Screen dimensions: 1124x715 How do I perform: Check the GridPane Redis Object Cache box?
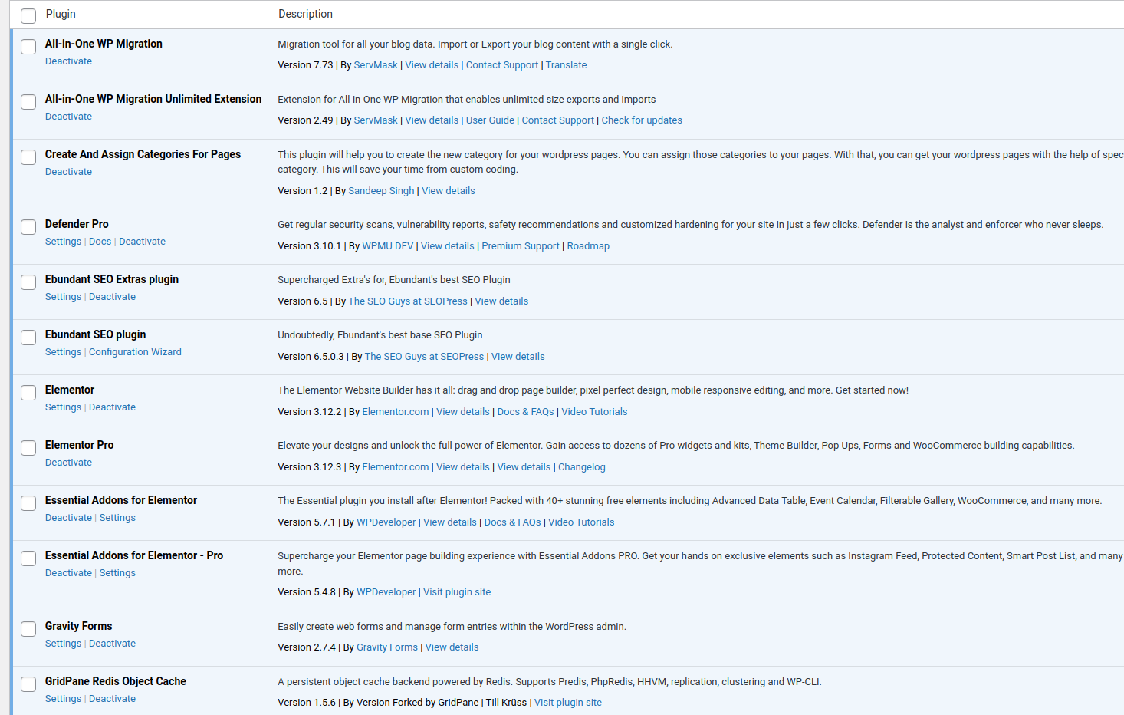tap(28, 684)
